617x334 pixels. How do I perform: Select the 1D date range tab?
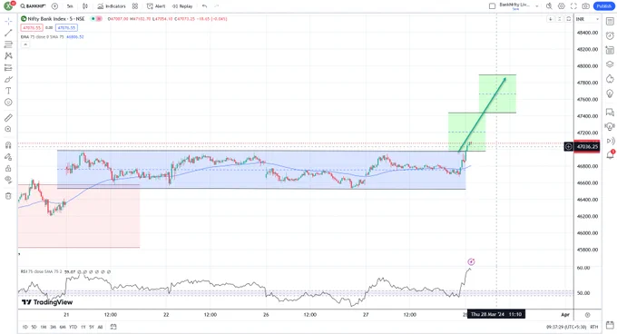24,327
